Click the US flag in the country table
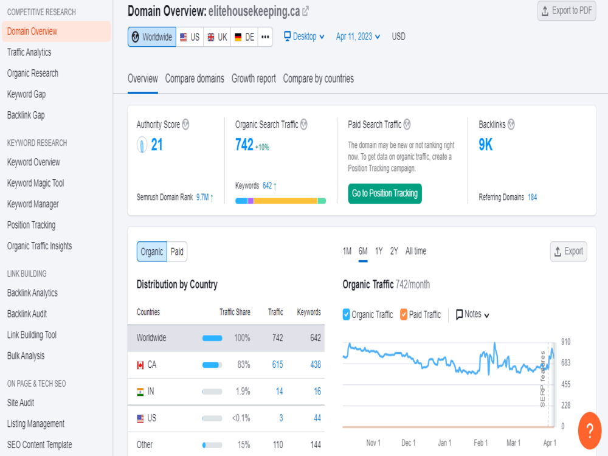The height and width of the screenshot is (456, 608). [x=140, y=418]
